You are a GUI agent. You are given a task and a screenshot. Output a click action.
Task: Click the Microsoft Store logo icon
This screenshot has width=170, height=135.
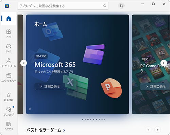[7, 6]
